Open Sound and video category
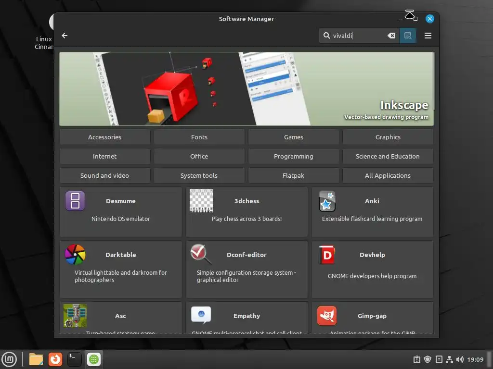 (x=104, y=175)
